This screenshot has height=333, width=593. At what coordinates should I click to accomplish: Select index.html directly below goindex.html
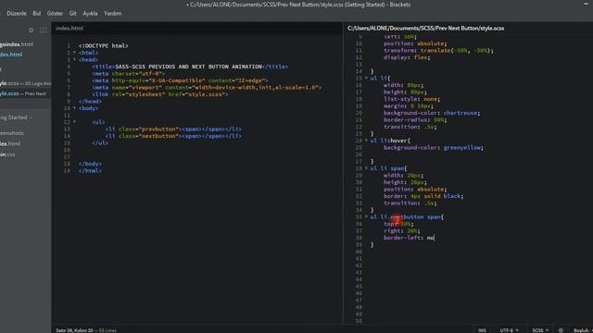click(x=11, y=55)
